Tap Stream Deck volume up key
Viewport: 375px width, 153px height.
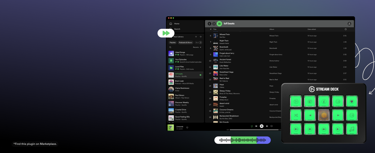(296, 129)
